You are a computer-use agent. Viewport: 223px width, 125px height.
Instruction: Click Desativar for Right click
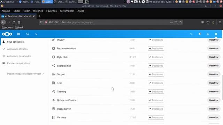tap(214, 57)
